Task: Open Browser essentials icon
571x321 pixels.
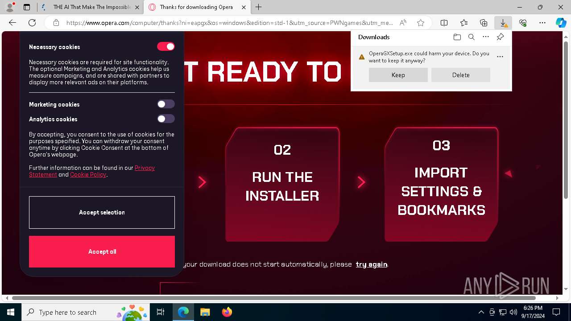Action: point(523,23)
